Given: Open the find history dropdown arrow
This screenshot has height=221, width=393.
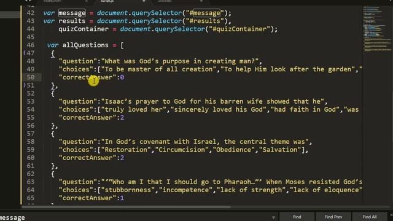Looking at the screenshot, I should [273, 217].
